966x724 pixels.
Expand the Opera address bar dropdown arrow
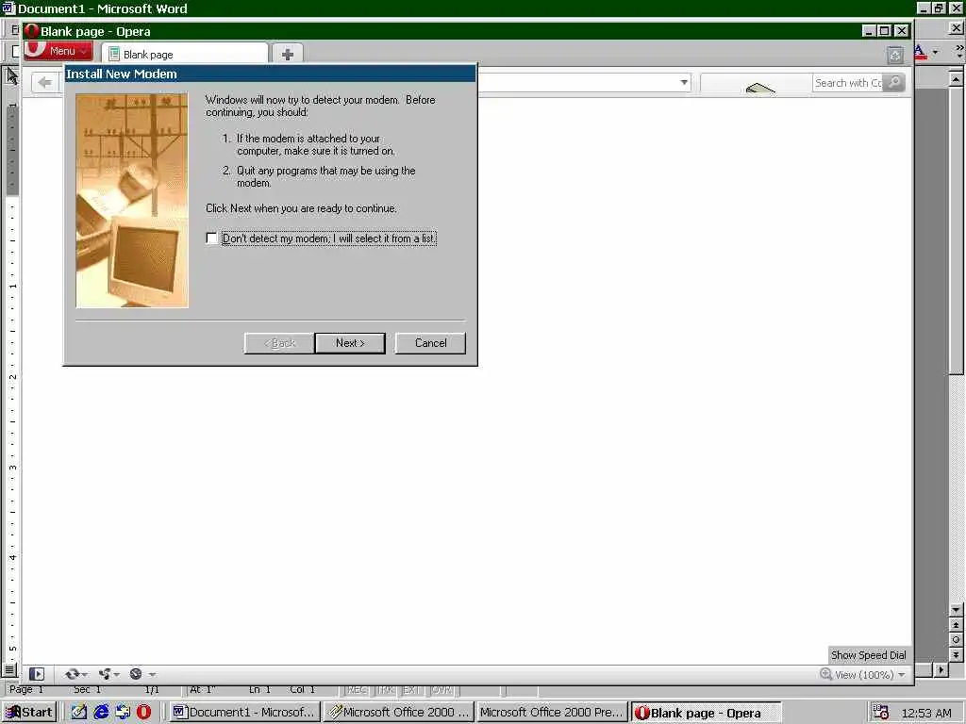(x=684, y=82)
